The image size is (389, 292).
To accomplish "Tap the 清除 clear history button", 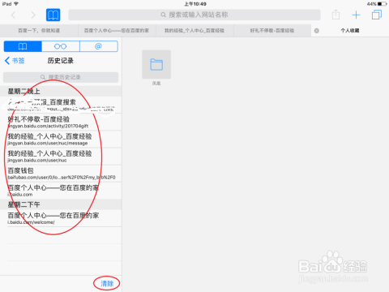I will tap(107, 283).
